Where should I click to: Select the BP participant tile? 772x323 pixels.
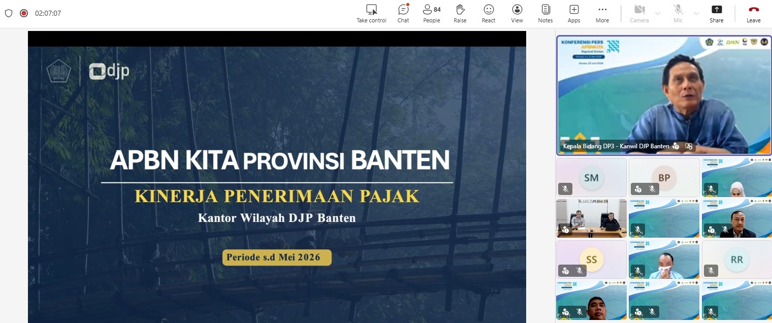coord(664,177)
